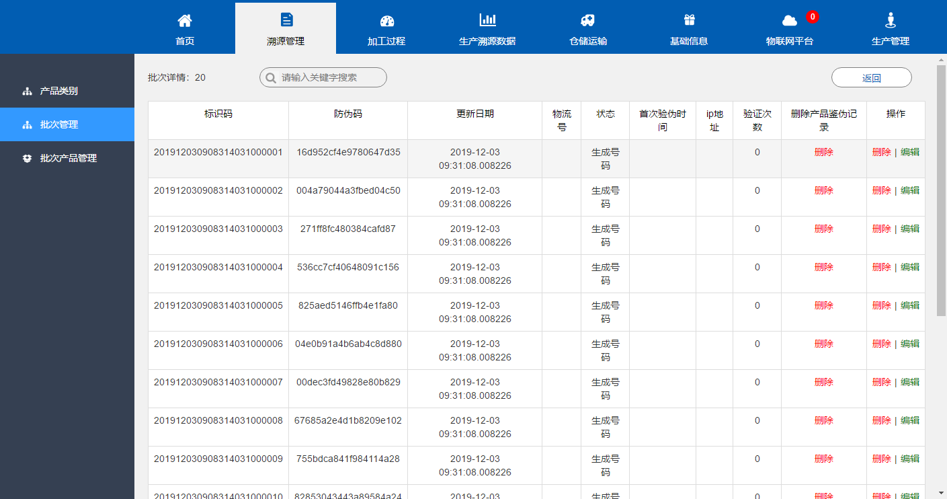Click 操作 删除 for code ending 000006
The height and width of the screenshot is (499, 947).
[882, 344]
